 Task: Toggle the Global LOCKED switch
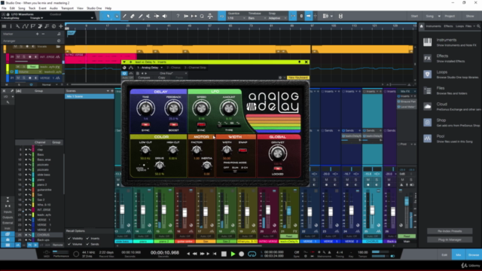pos(277,169)
